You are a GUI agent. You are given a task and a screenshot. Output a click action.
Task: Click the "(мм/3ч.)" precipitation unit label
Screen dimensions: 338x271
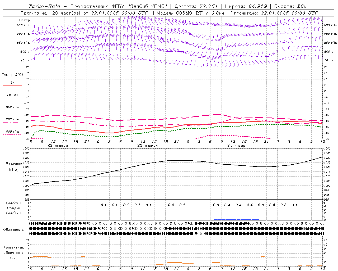[x=14, y=203]
